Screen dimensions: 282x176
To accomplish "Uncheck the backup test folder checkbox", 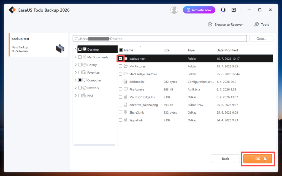I will point(121,59).
